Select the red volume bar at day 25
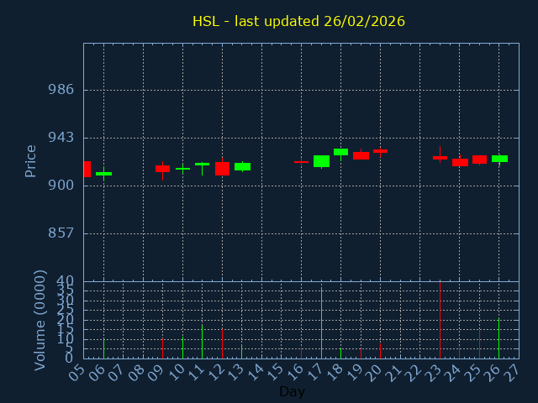 tap(479, 344)
